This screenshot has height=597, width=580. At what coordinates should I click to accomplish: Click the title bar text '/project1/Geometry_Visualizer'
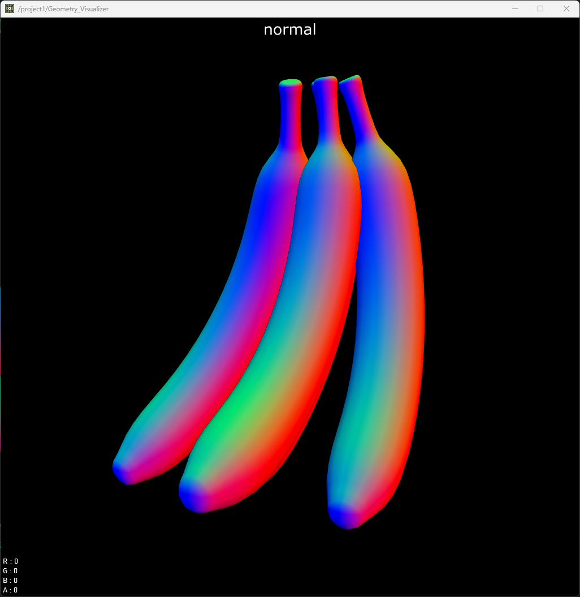63,8
